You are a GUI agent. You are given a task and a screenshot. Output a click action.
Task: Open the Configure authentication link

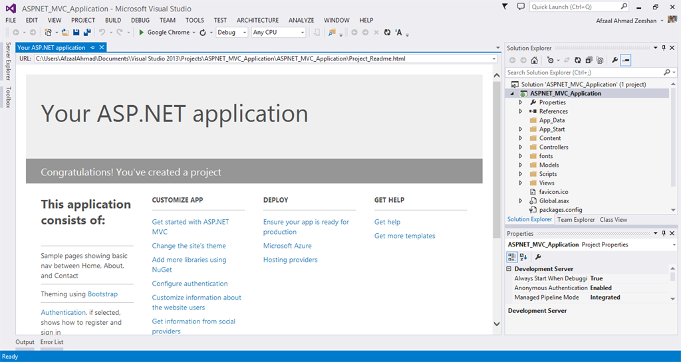190,284
